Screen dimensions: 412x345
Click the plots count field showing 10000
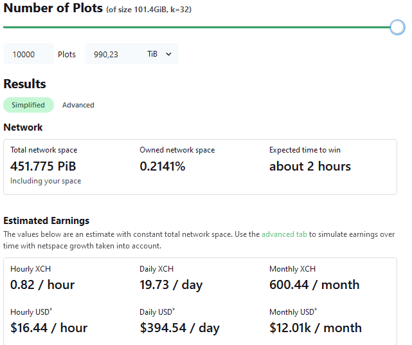click(29, 54)
